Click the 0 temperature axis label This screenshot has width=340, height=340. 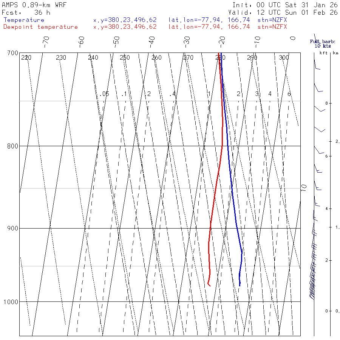[293, 38]
